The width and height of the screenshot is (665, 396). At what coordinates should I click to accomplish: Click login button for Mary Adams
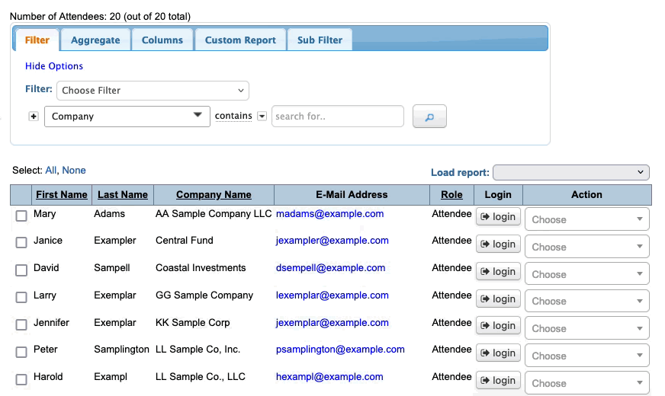498,217
